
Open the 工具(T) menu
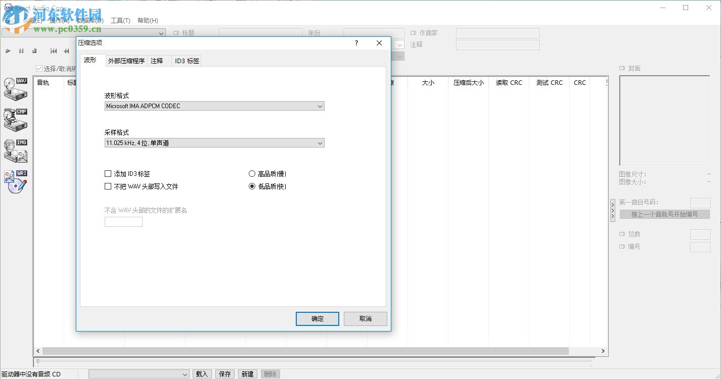[121, 20]
